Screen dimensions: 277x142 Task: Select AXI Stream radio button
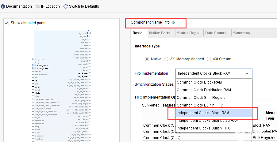pyautogui.click(x=209, y=59)
